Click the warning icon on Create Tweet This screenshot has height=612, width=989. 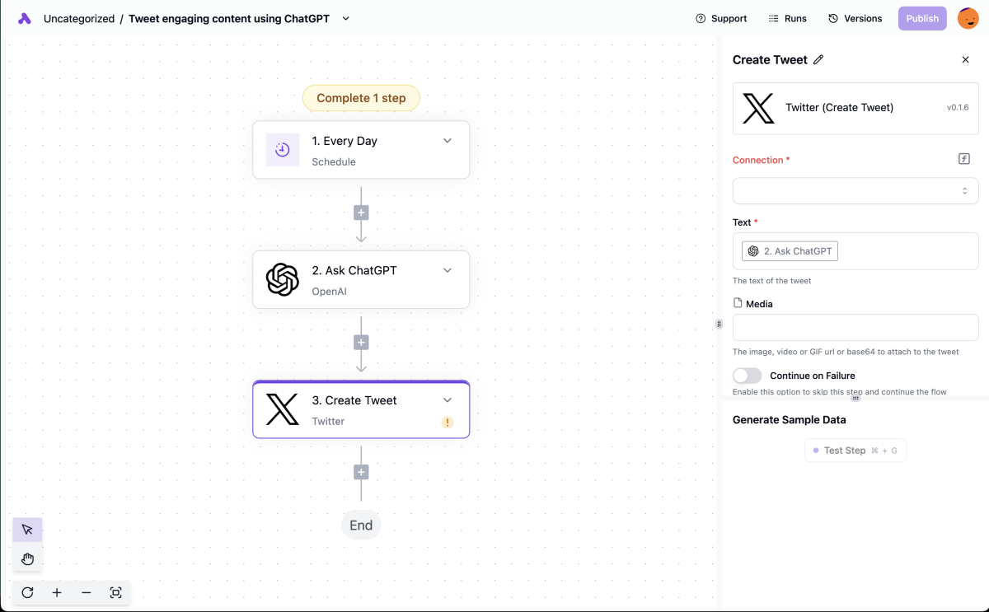[448, 423]
